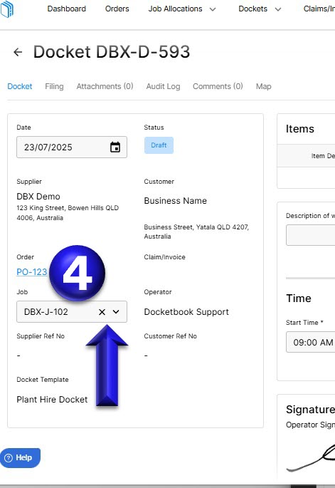This screenshot has width=335, height=488.
Task: Expand the Dockets menu chevron
Action: pos(278,9)
